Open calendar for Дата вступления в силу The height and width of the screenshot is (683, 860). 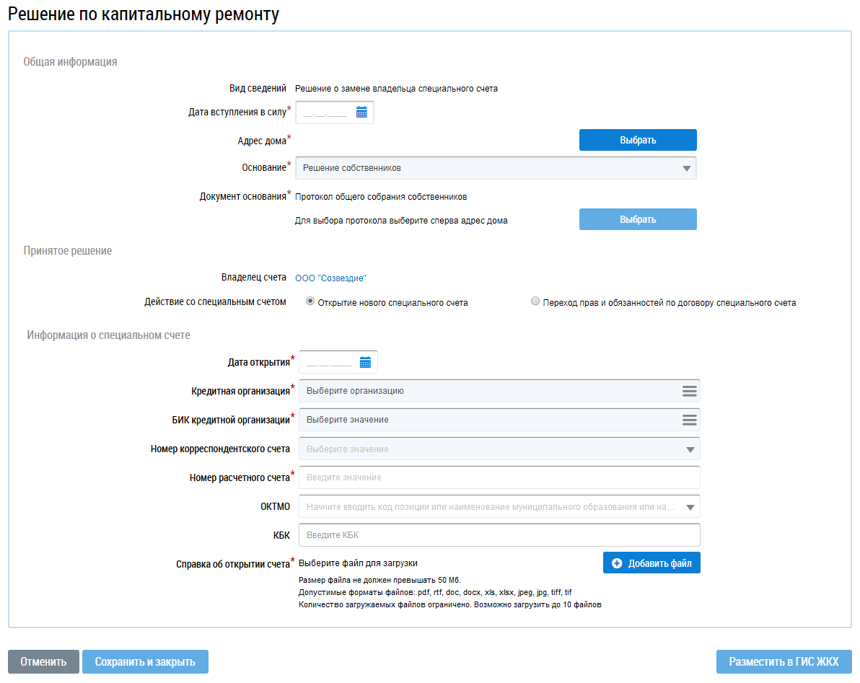[361, 113]
